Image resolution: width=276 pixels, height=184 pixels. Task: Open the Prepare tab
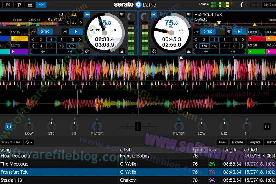(255, 142)
